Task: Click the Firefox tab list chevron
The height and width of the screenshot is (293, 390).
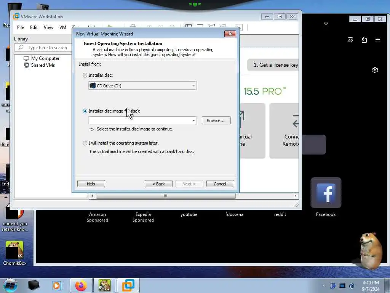Action: [x=326, y=23]
